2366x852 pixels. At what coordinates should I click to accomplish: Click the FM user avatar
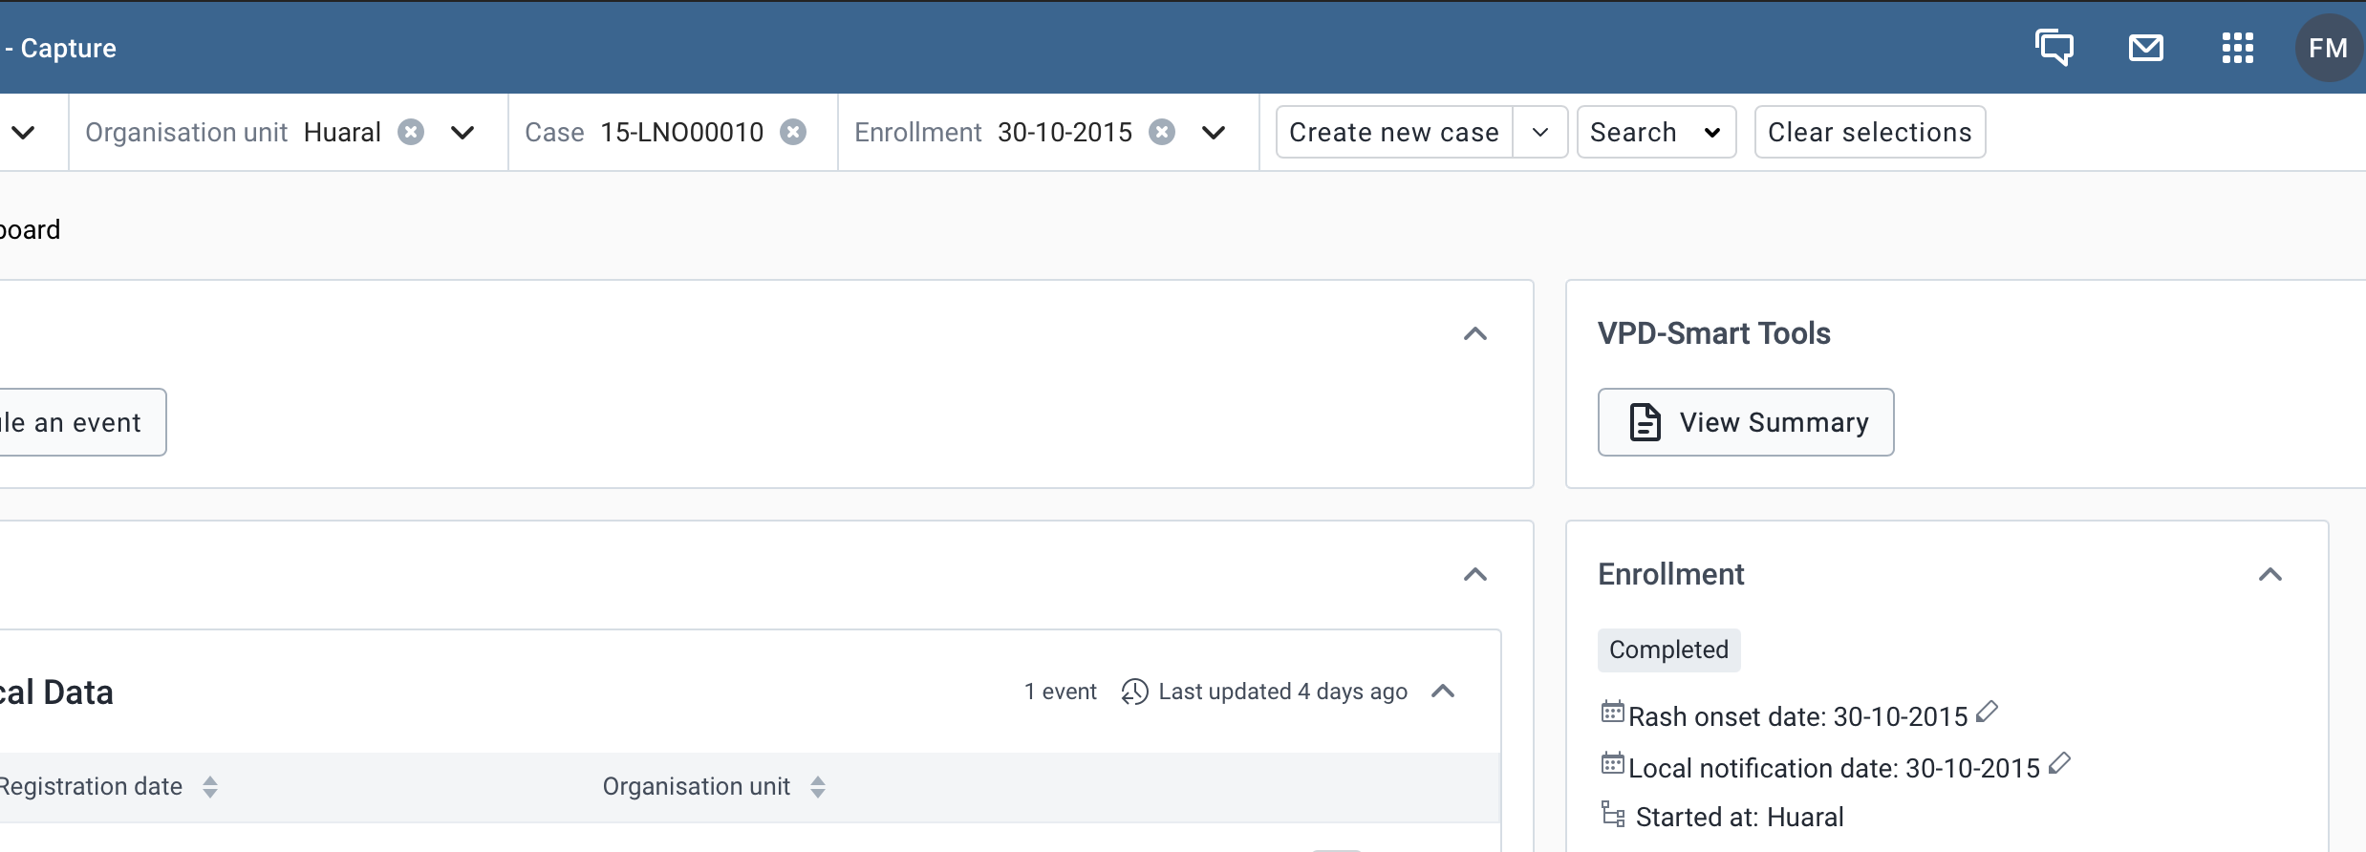(2328, 47)
